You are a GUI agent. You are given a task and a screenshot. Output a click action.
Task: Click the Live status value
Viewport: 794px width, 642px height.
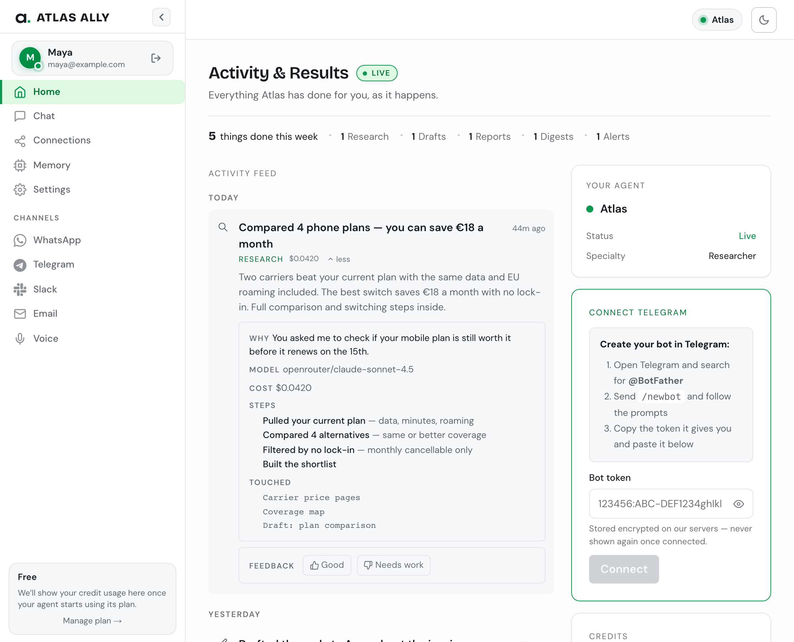[747, 236]
